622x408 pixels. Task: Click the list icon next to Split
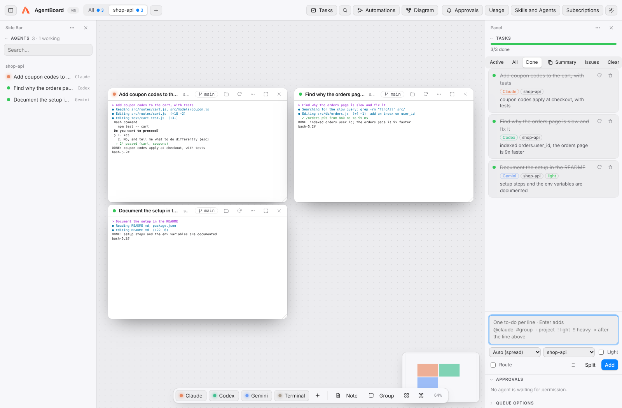[x=573, y=365]
